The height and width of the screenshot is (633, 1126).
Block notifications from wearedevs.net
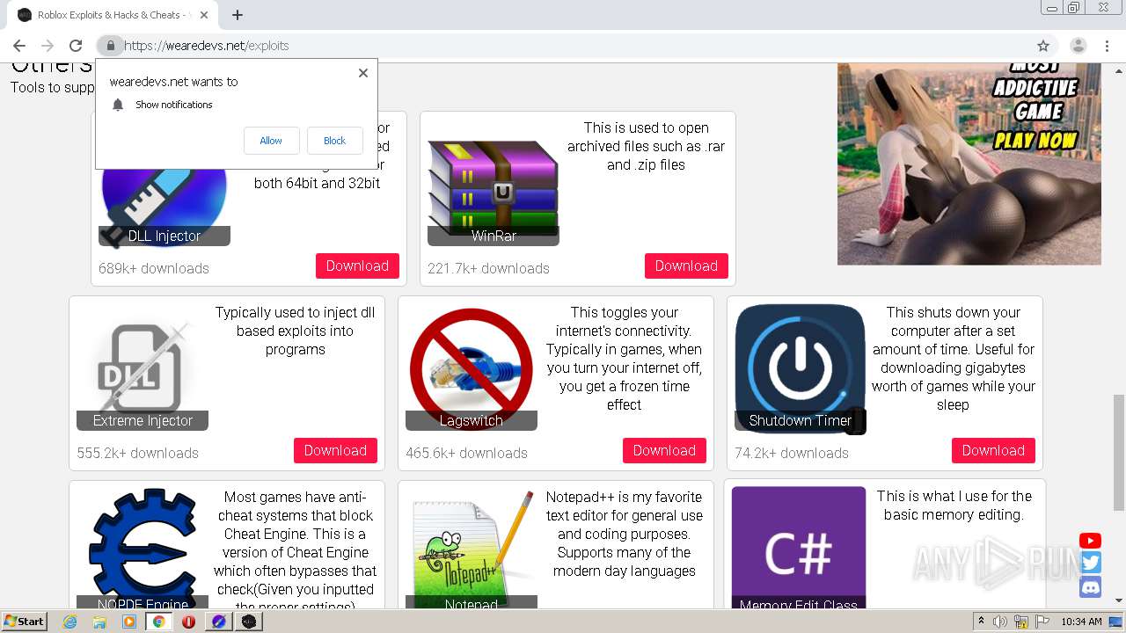point(334,141)
